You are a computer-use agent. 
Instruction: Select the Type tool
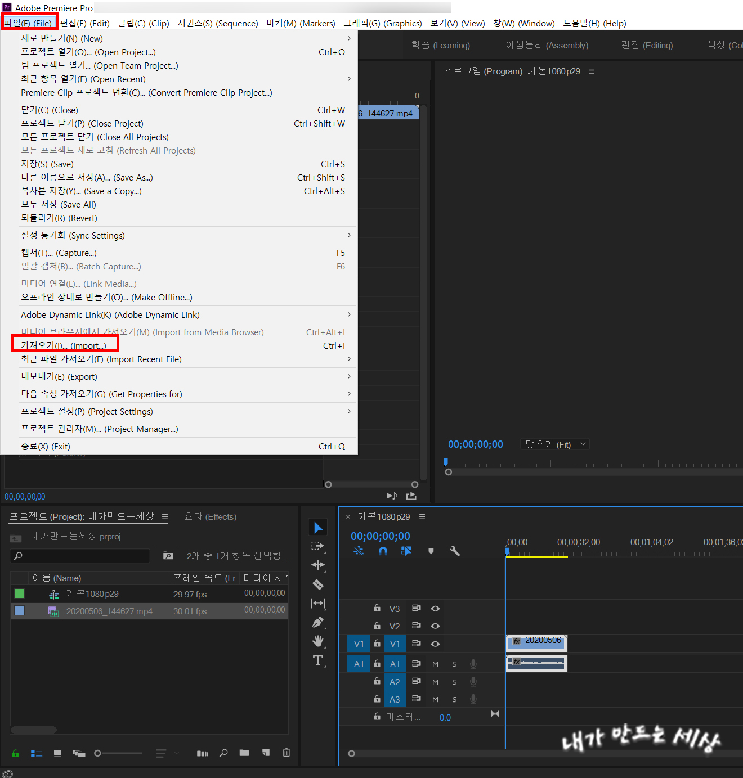(318, 660)
